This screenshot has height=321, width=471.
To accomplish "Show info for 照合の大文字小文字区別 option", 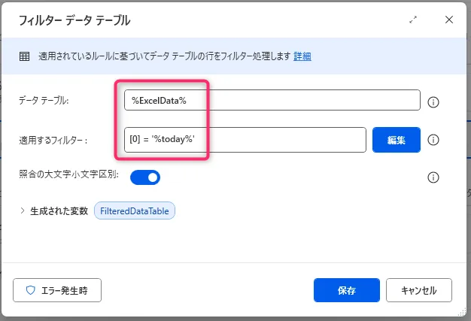I will [433, 177].
